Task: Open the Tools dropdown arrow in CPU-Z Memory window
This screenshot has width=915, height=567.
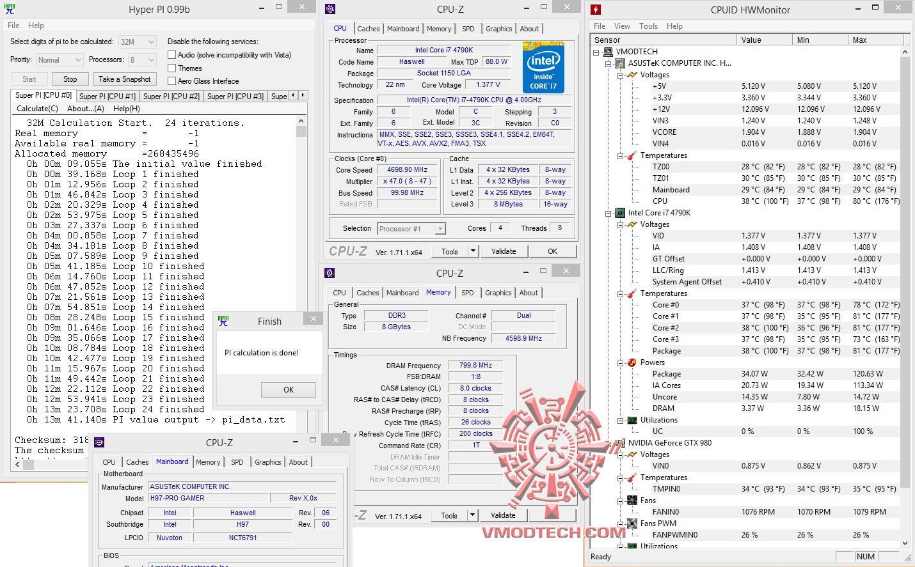Action: [472, 515]
